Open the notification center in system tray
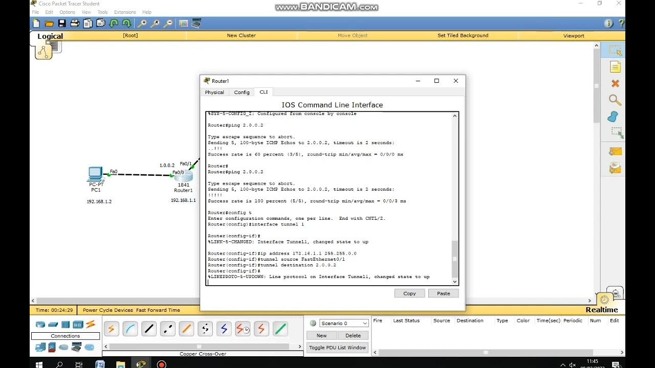The width and height of the screenshot is (655, 368). pyautogui.click(x=616, y=364)
